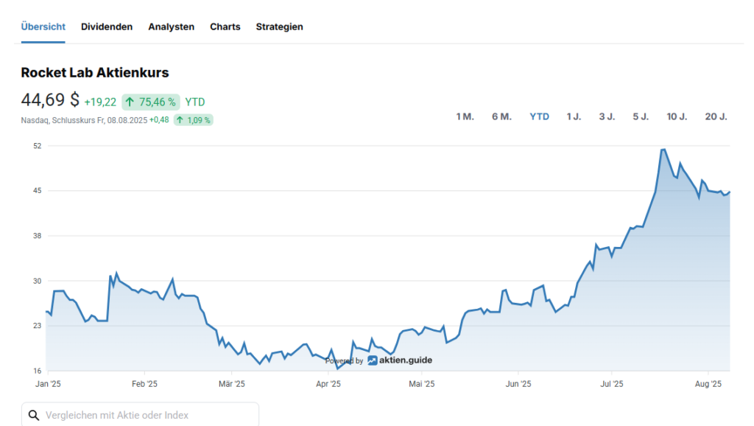Open the Analysten tab
This screenshot has width=754, height=426.
tap(172, 27)
